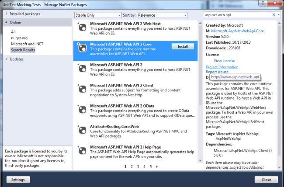Click the Web API 2 Help Page package icon
The image size is (284, 187).
pyautogui.click(x=83, y=151)
